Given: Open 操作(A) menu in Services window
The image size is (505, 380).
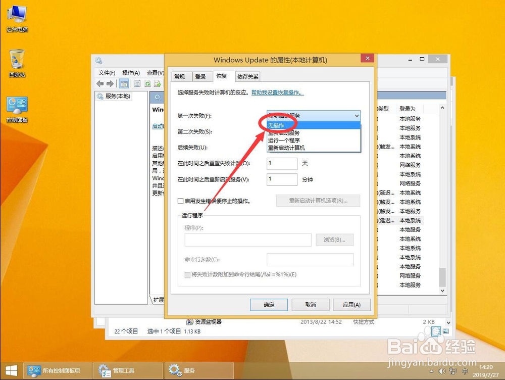Looking at the screenshot, I should coord(131,73).
